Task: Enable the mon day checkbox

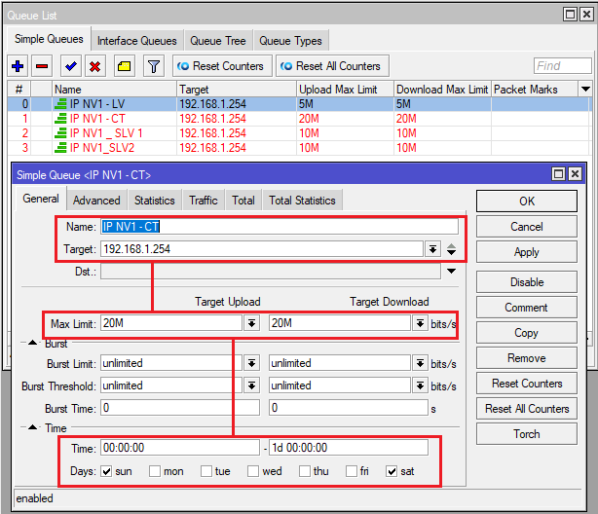Action: click(x=155, y=472)
